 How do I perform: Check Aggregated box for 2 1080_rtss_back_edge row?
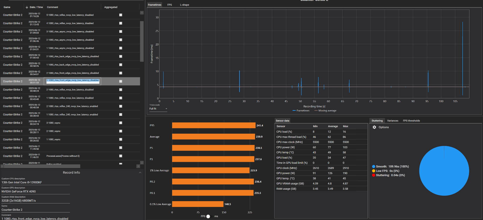tap(121, 56)
